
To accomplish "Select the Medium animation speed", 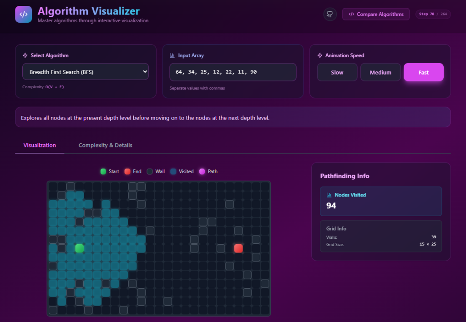I will pyautogui.click(x=380, y=72).
